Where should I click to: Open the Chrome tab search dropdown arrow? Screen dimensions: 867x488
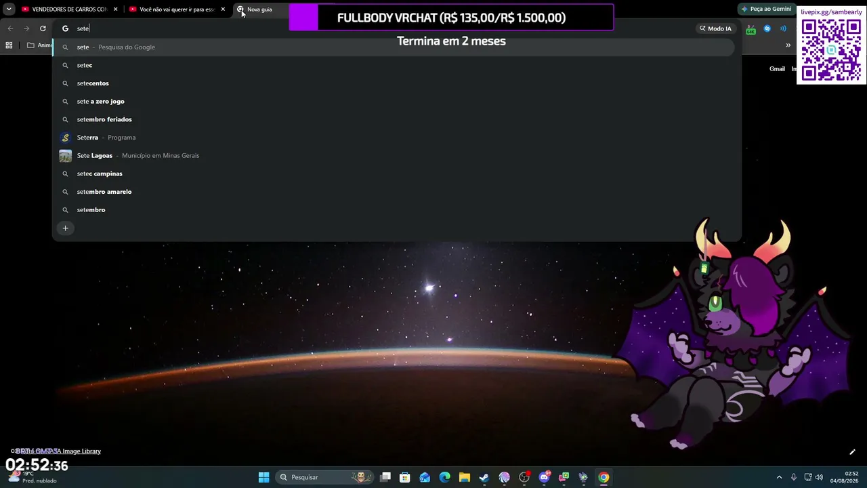(x=9, y=9)
